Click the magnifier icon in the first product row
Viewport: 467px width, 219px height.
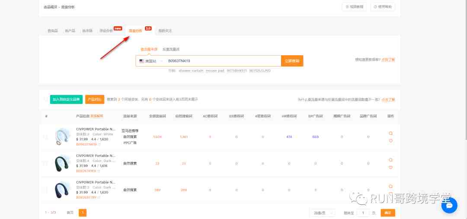pyautogui.click(x=390, y=133)
